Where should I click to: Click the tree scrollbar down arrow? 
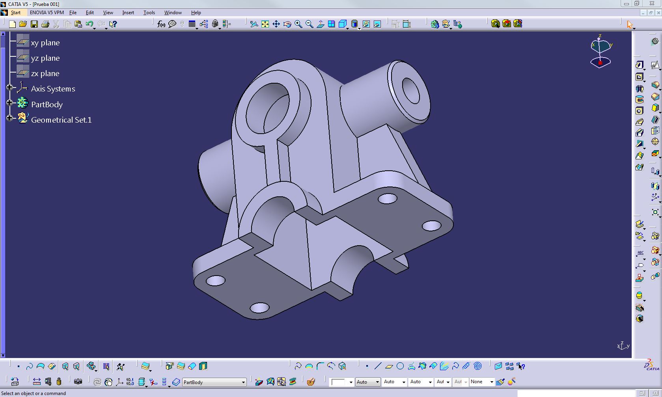3,355
